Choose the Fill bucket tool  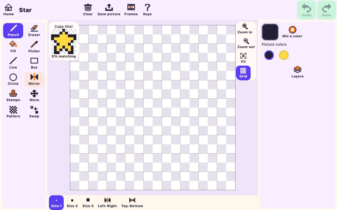click(13, 47)
